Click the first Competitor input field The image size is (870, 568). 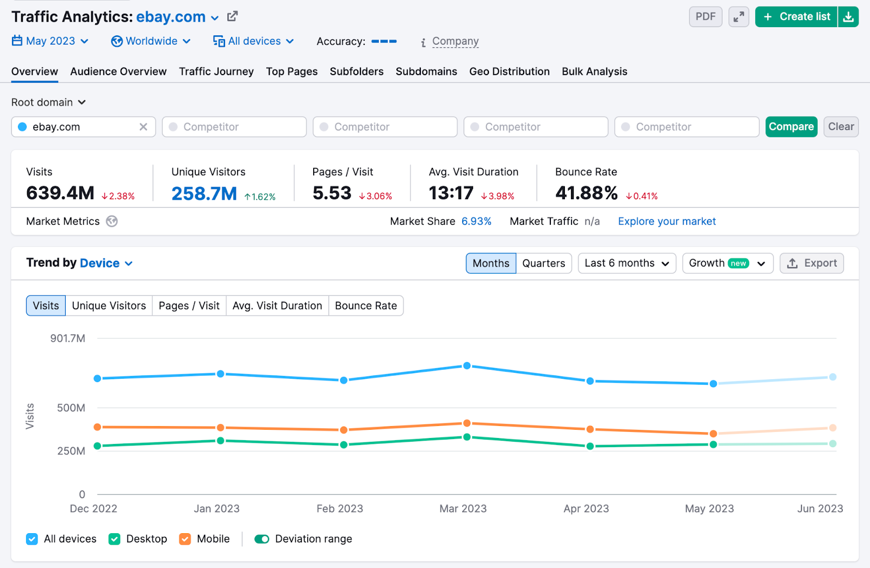(x=234, y=127)
